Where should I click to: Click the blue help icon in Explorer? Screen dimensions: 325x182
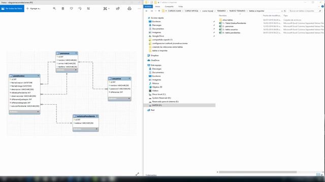tap(322, 7)
